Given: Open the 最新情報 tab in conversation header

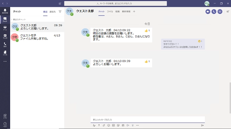Looking at the screenshot, I should tap(126, 11).
